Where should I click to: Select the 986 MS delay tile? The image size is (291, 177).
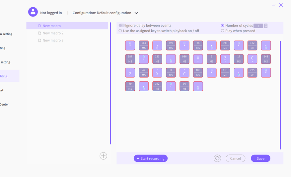click(184, 59)
